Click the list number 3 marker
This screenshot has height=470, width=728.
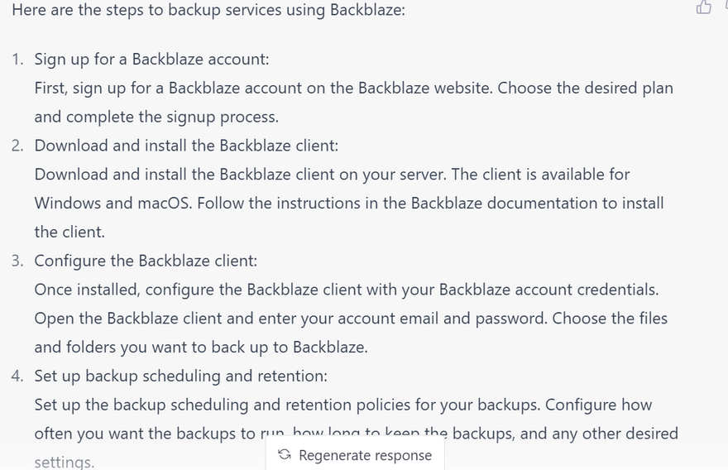pos(17,261)
